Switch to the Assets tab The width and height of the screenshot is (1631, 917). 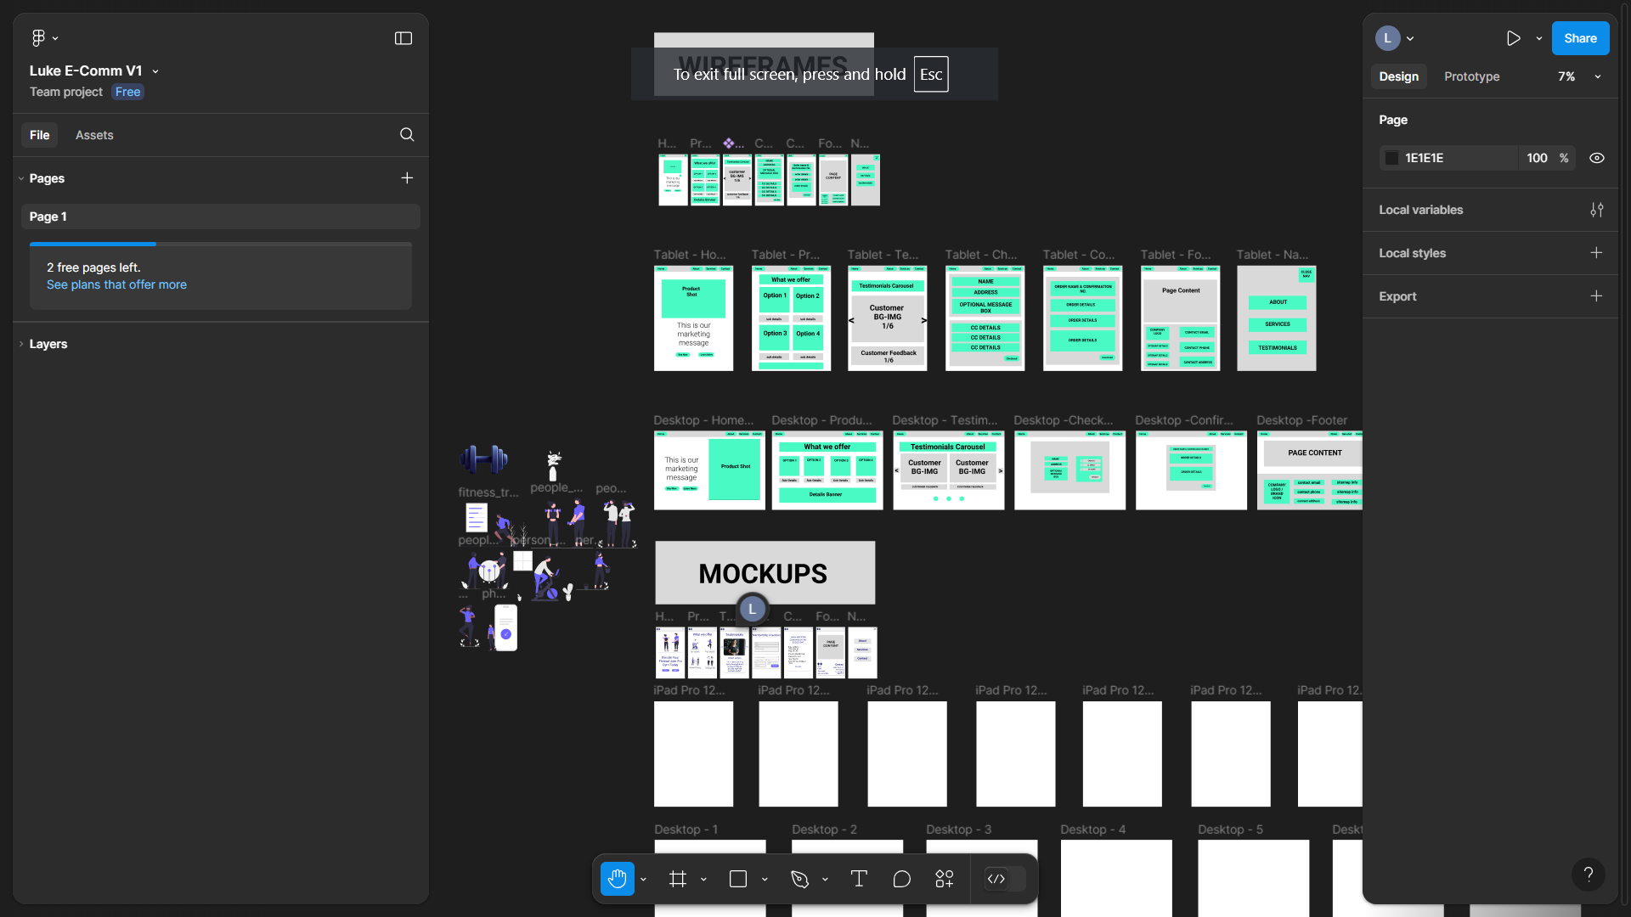click(94, 135)
